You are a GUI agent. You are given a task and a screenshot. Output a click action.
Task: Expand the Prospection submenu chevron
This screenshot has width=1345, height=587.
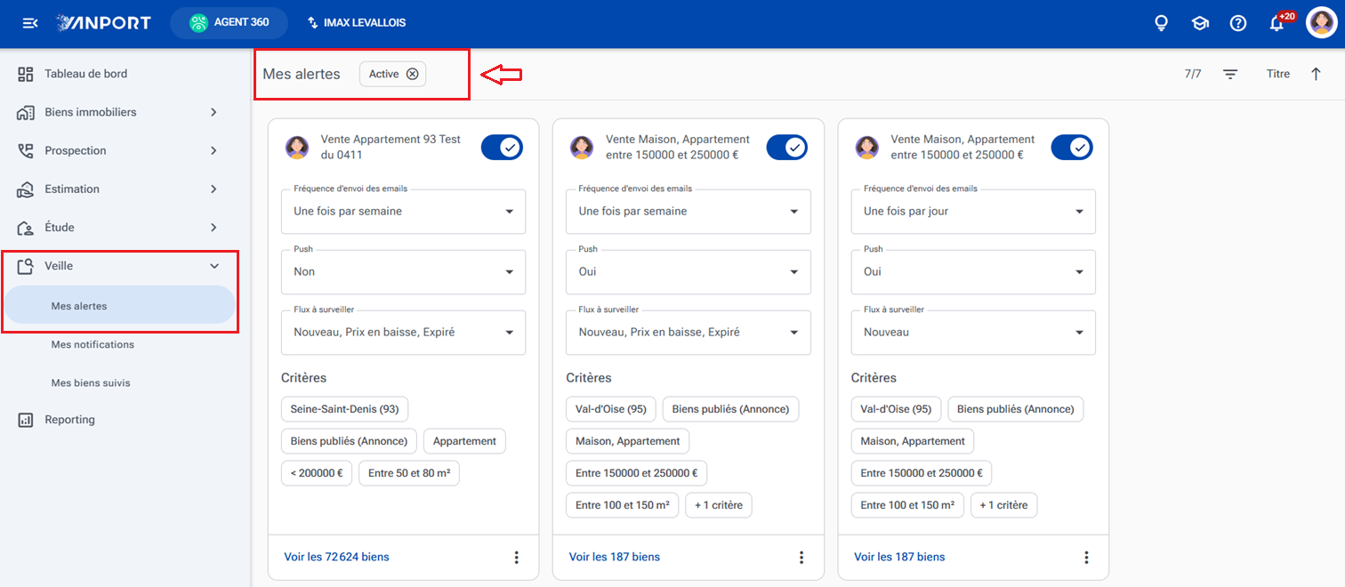coord(213,150)
